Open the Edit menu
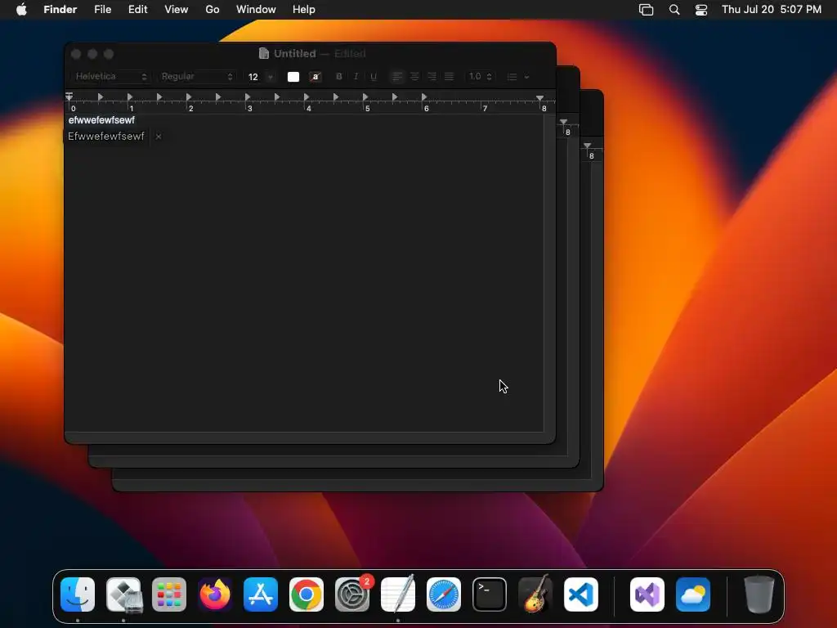This screenshot has height=628, width=837. tap(137, 9)
